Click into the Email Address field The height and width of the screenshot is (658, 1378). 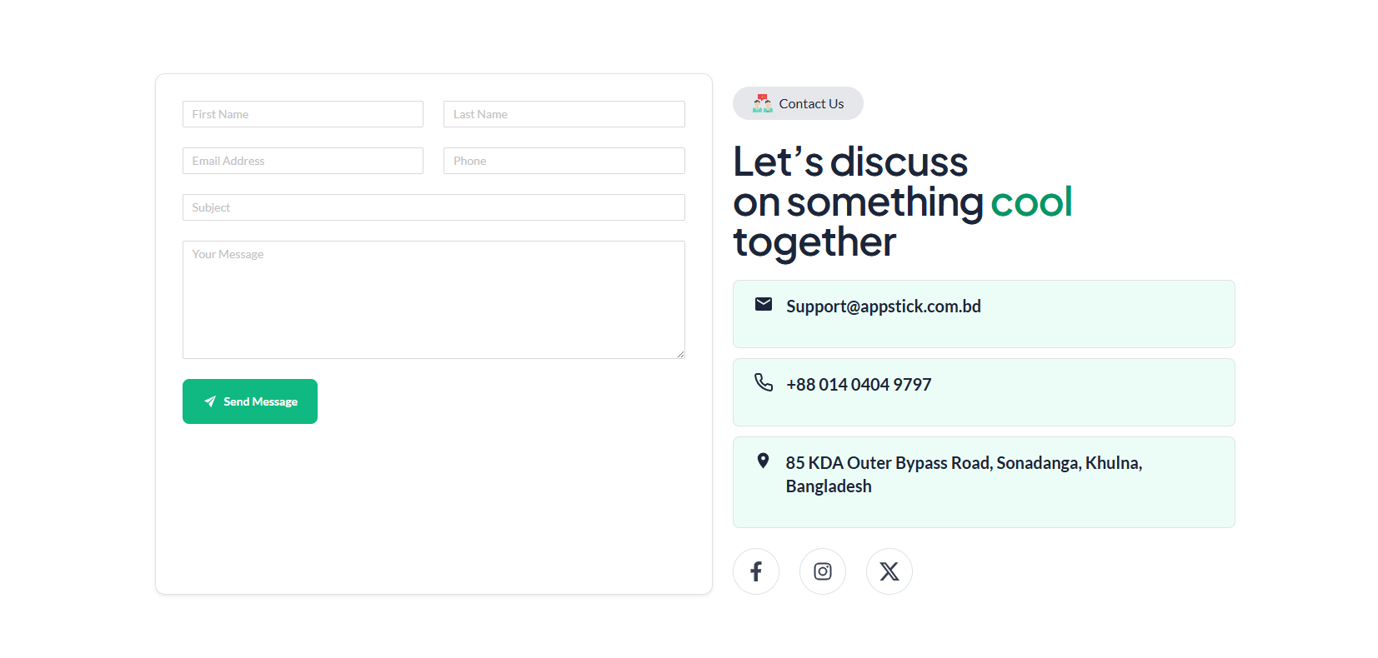(x=303, y=161)
